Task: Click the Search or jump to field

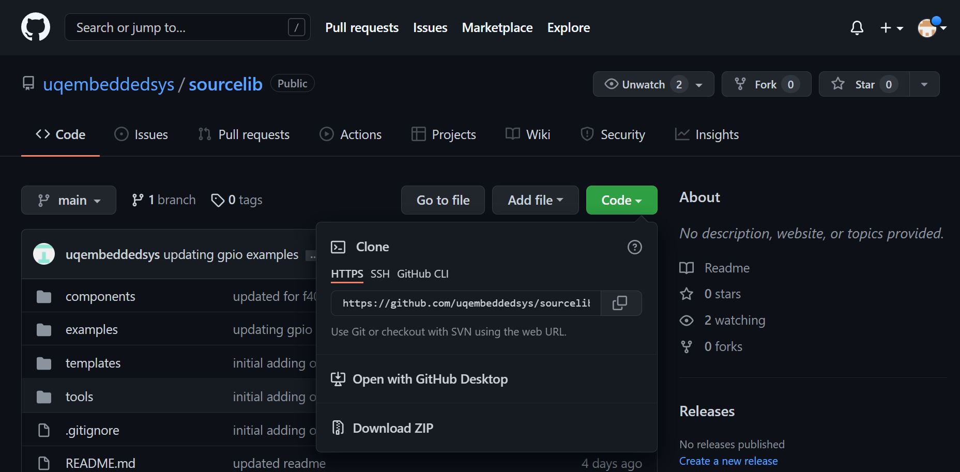Action: pos(188,27)
